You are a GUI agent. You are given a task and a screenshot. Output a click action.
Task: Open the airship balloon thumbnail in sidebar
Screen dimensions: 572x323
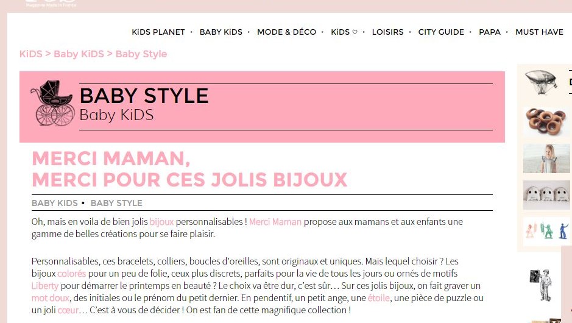(542, 82)
